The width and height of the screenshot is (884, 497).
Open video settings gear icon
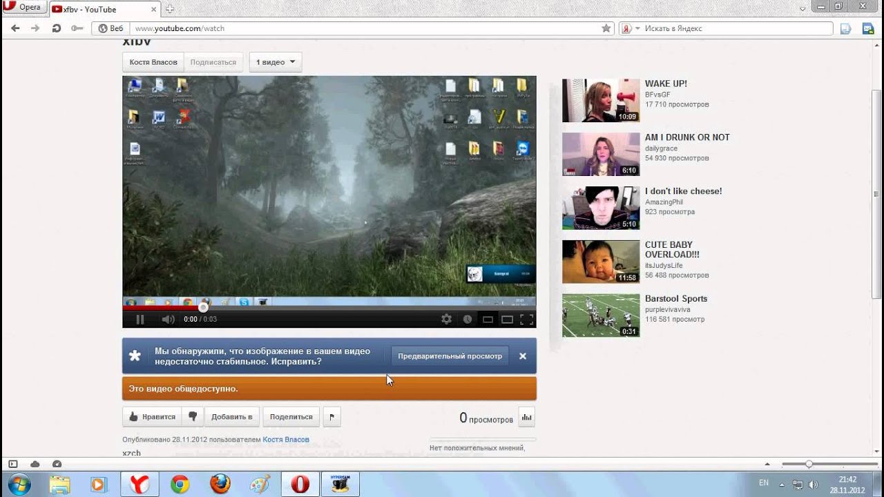(x=446, y=319)
